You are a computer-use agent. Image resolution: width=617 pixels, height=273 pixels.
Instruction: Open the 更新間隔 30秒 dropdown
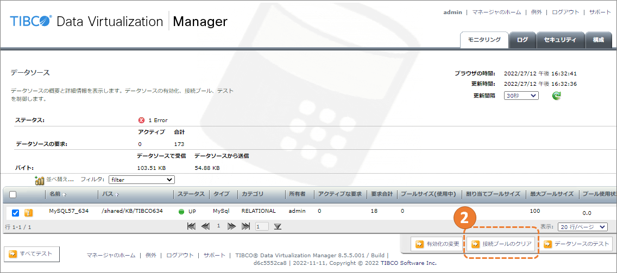pos(521,96)
